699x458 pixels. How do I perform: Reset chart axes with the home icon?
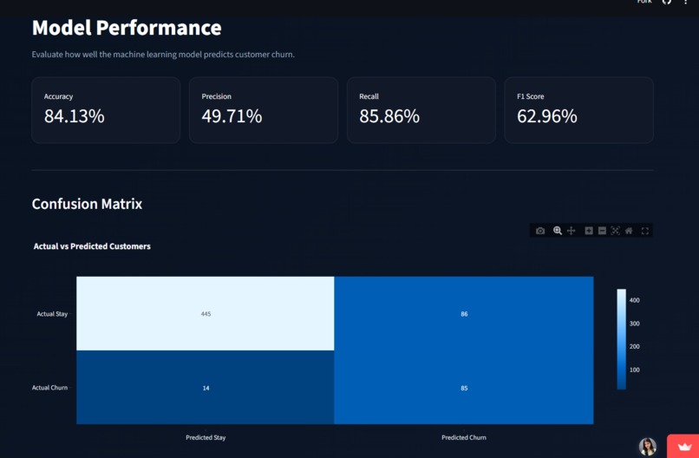[629, 231]
